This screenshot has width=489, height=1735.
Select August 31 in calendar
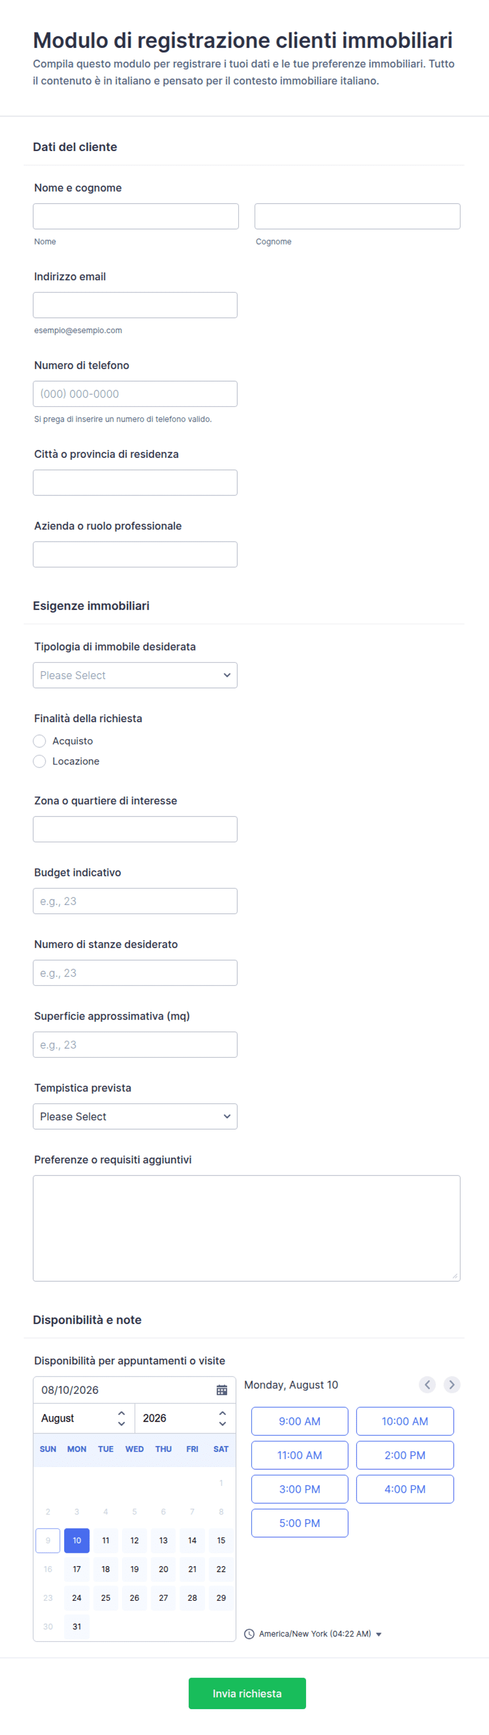click(x=77, y=1626)
